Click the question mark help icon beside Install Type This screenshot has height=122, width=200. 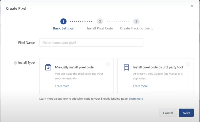(15, 63)
